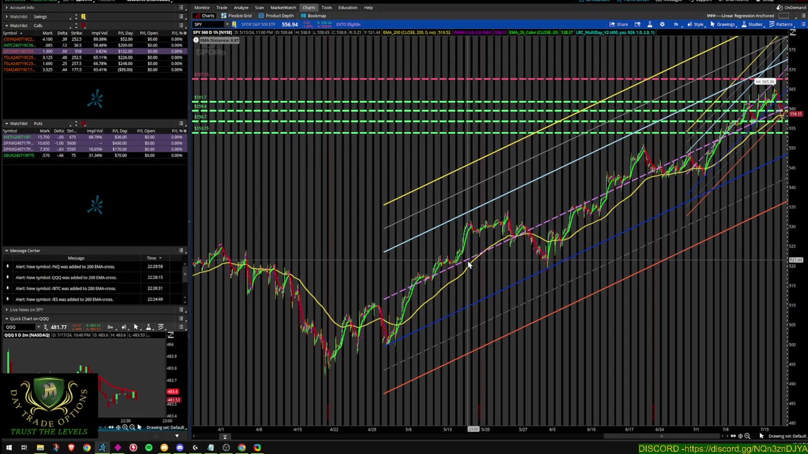Open Account Info gadget menu icon
Viewport: 808px width, 454px height.
point(181,8)
